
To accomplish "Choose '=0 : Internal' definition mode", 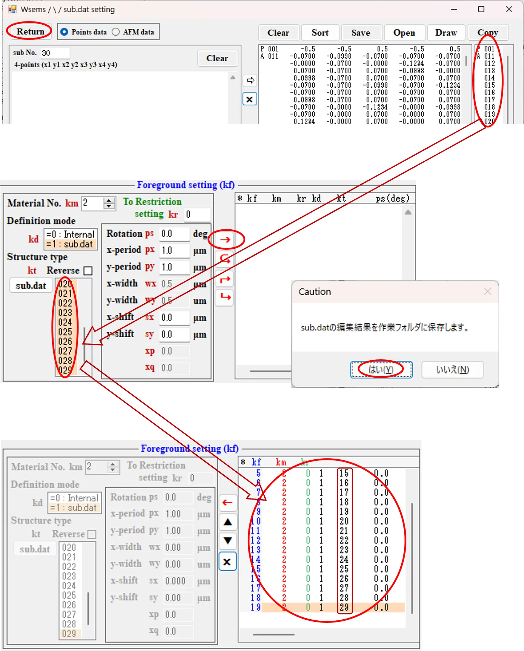I will coord(70,234).
